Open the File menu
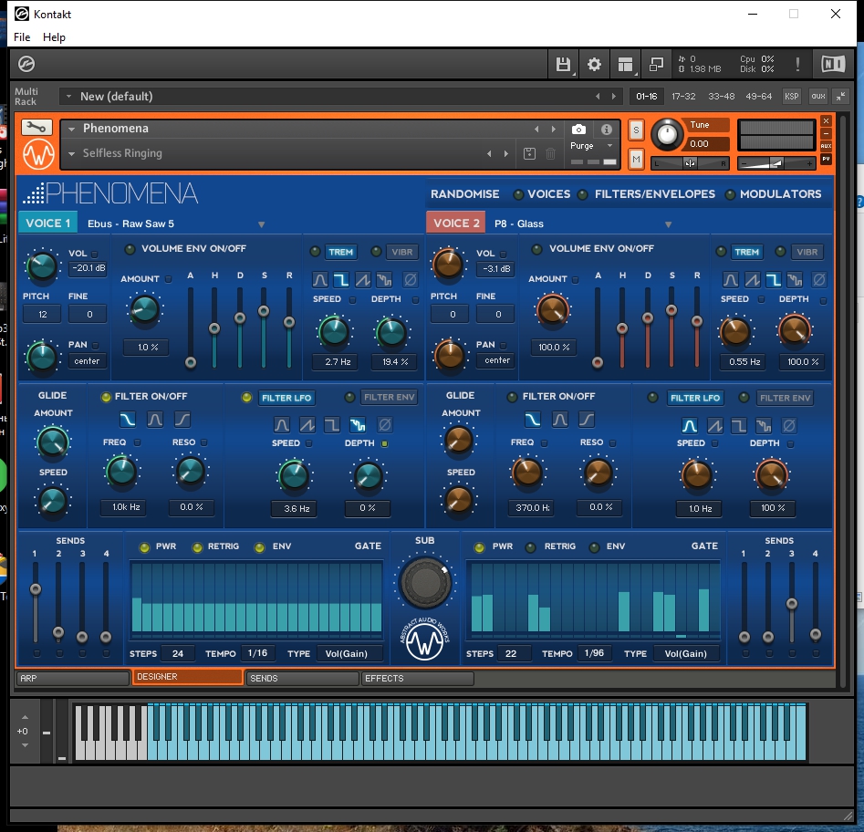 coord(22,36)
